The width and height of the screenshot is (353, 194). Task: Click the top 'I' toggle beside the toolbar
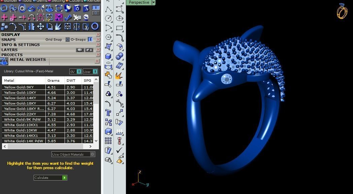click(x=96, y=8)
